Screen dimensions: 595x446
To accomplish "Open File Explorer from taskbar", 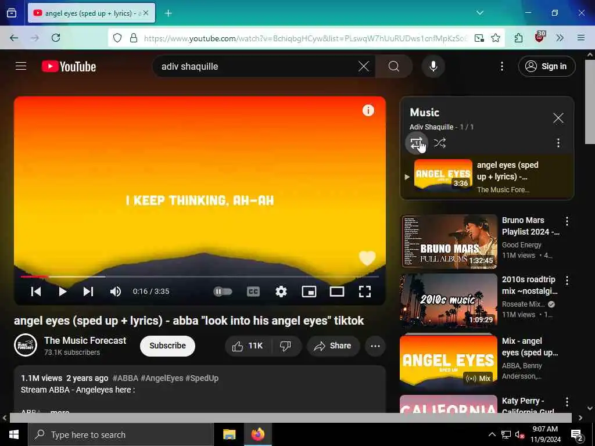I will coord(229,434).
